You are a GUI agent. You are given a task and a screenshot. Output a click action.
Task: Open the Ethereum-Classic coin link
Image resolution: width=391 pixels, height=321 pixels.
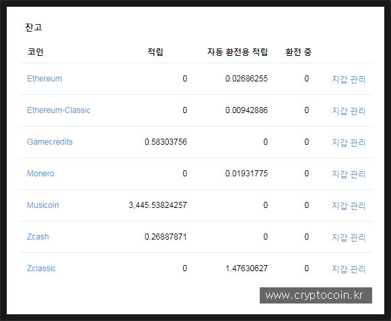tap(59, 110)
